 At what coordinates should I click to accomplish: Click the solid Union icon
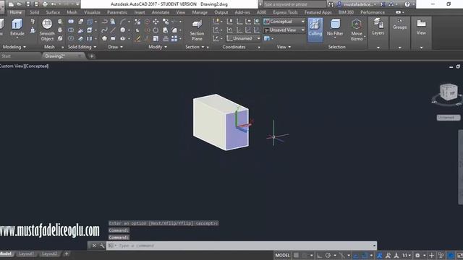[71, 22]
